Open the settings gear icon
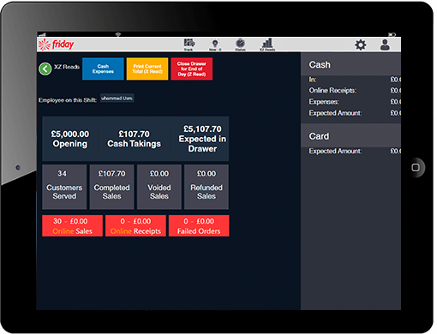The height and width of the screenshot is (334, 437). click(x=361, y=45)
